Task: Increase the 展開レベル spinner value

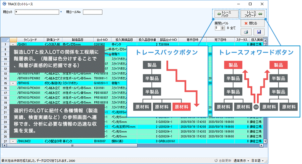Action: [x=223, y=27]
